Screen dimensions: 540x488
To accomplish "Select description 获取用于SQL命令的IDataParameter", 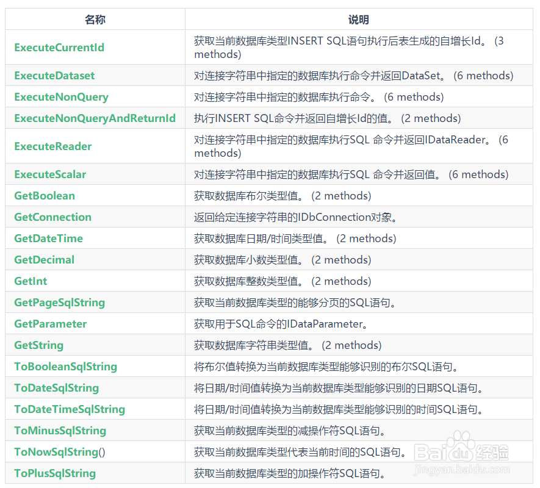I will (281, 324).
